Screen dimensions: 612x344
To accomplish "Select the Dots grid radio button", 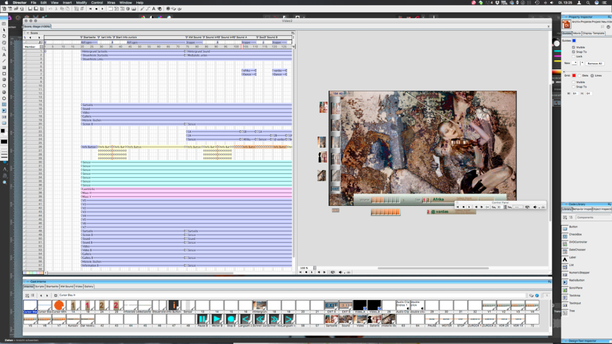I will click(x=580, y=75).
